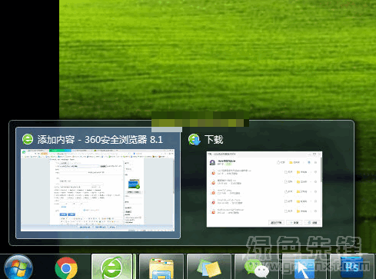The width and height of the screenshot is (376, 279).
Task: Open WeChat from the taskbar
Action: [x=257, y=267]
